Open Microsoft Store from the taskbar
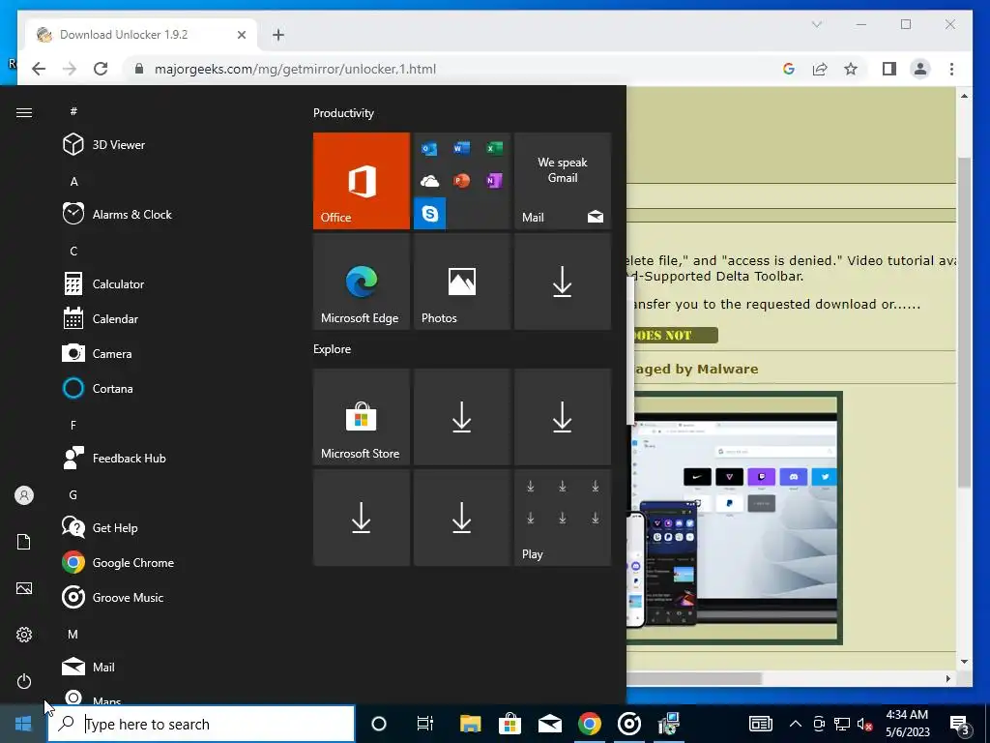This screenshot has width=990, height=743. pyautogui.click(x=510, y=724)
